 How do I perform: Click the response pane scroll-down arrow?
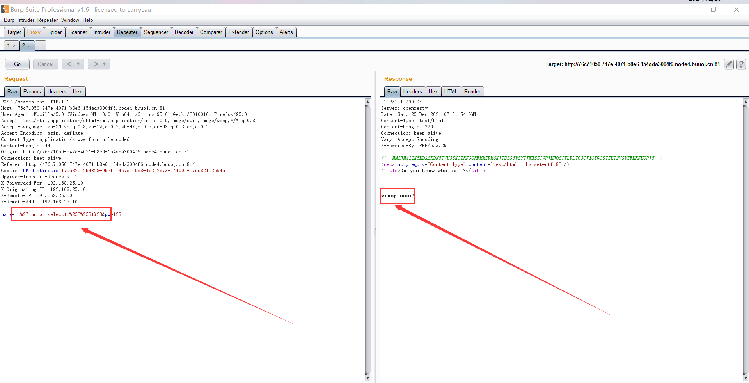[745, 378]
